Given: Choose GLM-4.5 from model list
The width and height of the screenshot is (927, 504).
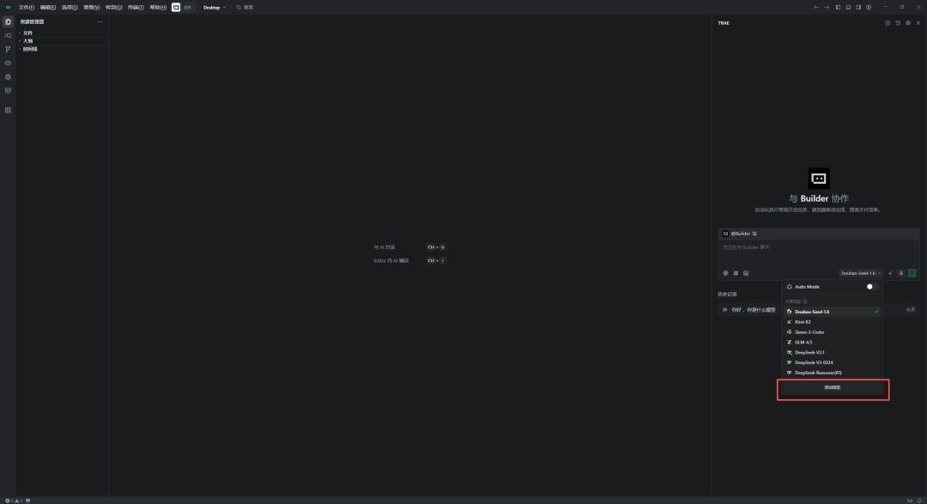Looking at the screenshot, I should (x=833, y=343).
